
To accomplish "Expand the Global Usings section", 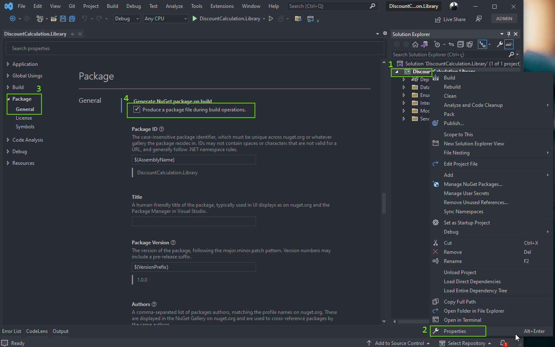I will pos(8,76).
